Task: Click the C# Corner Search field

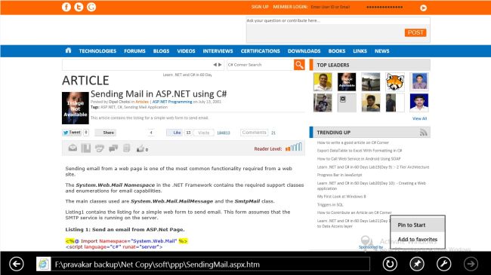Action: tap(260, 65)
